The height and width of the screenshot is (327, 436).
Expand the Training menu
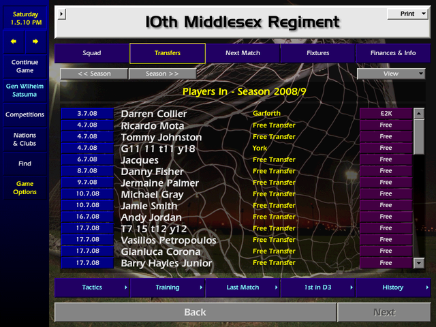pos(168,287)
